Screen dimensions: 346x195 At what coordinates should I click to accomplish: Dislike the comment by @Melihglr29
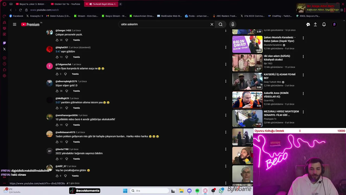pyautogui.click(x=67, y=108)
